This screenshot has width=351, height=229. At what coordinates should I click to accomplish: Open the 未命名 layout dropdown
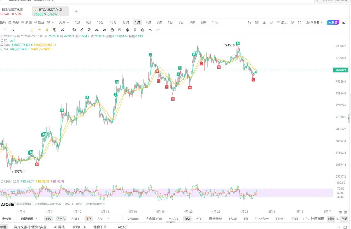[x=315, y=22]
